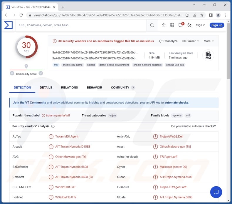Image resolution: width=232 pixels, height=204 pixels.
Task: Click the community score upvote check icon
Action: tap(41, 73)
